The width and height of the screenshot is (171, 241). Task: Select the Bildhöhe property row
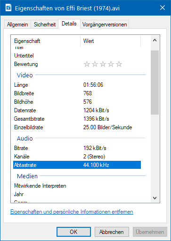click(77, 102)
